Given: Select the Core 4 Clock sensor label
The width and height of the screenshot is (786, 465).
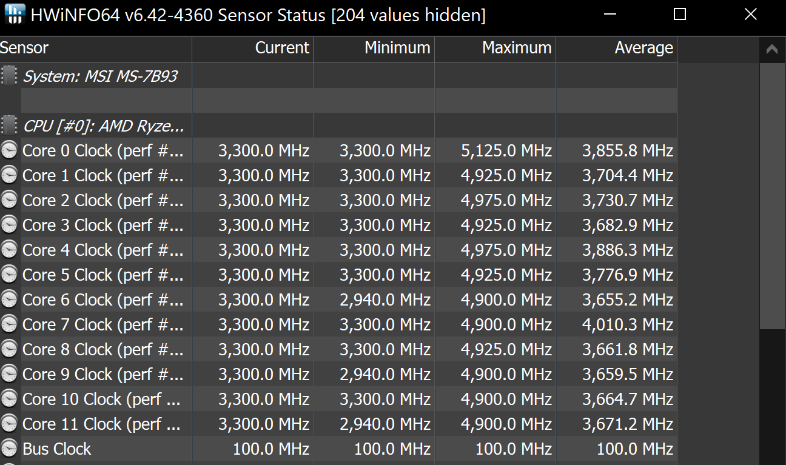Looking at the screenshot, I should click(102, 250).
